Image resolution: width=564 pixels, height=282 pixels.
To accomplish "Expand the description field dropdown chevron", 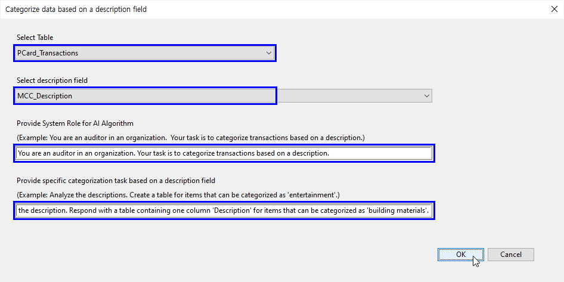I will [x=426, y=96].
